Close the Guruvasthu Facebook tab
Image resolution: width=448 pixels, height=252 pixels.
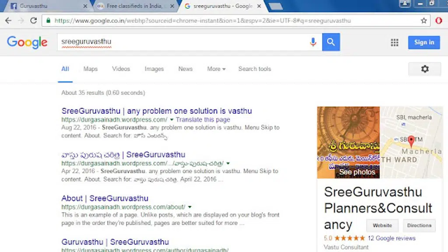85,6
